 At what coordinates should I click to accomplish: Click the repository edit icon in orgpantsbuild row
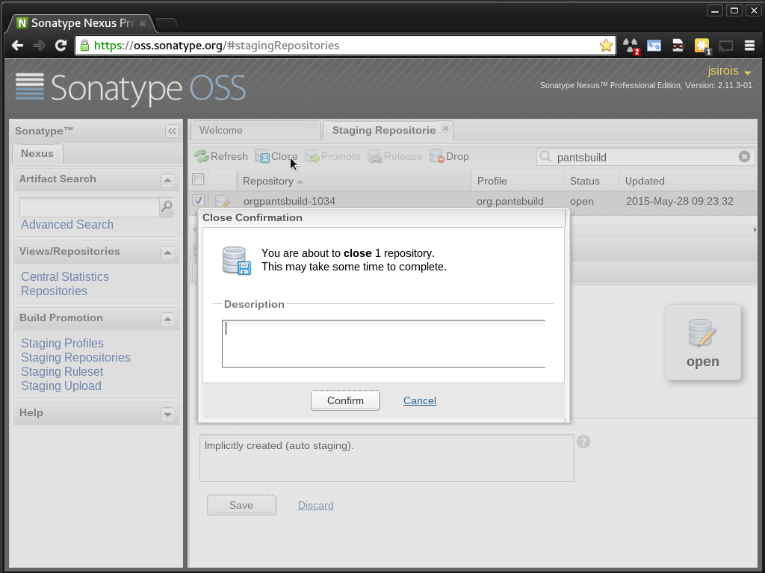point(223,201)
